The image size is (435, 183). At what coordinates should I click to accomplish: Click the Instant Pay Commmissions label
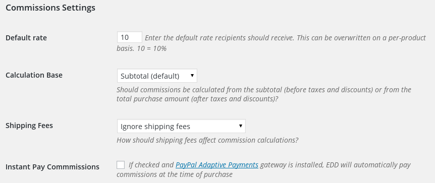pos(52,167)
